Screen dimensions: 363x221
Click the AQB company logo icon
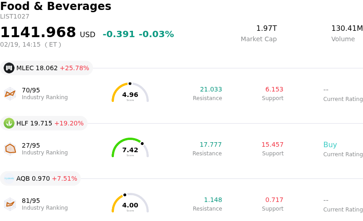pos(9,178)
